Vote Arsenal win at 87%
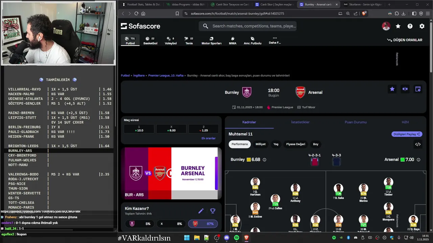 [x=203, y=223]
